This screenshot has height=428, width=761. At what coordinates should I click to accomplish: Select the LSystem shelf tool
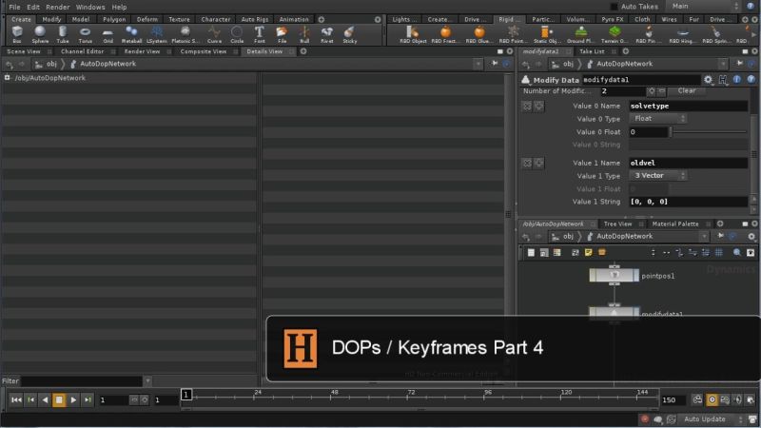click(156, 34)
